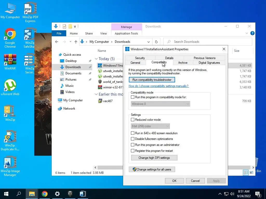Click New folder quick access icon
The height and width of the screenshot is (199, 266).
point(70,26)
